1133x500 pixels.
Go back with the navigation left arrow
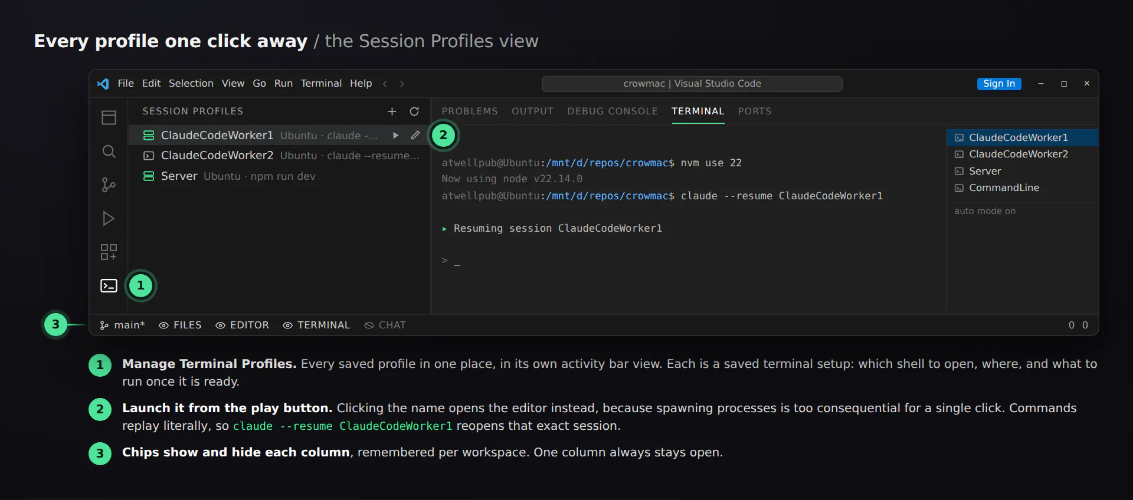point(385,84)
